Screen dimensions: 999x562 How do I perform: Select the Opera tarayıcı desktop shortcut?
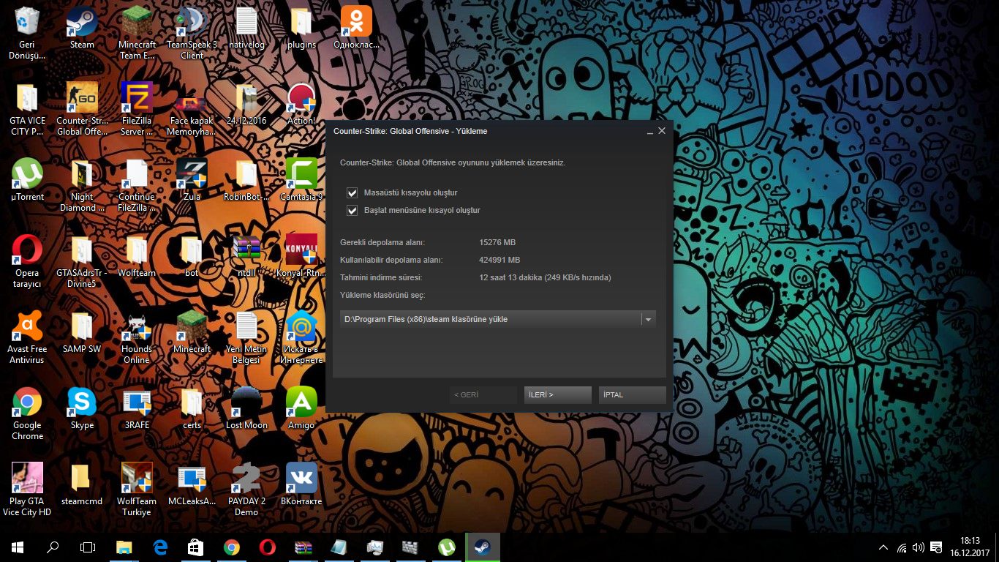pos(27,261)
